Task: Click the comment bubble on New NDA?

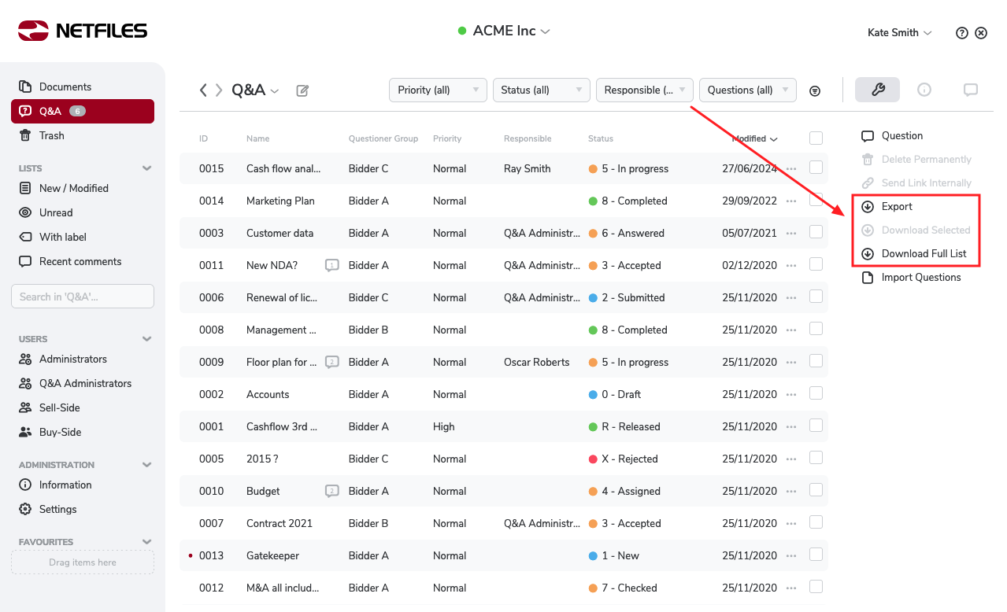Action: [332, 266]
